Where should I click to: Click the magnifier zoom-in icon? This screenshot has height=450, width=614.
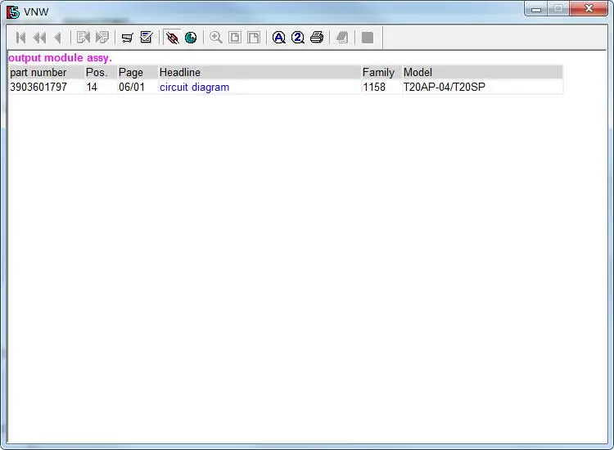216,38
